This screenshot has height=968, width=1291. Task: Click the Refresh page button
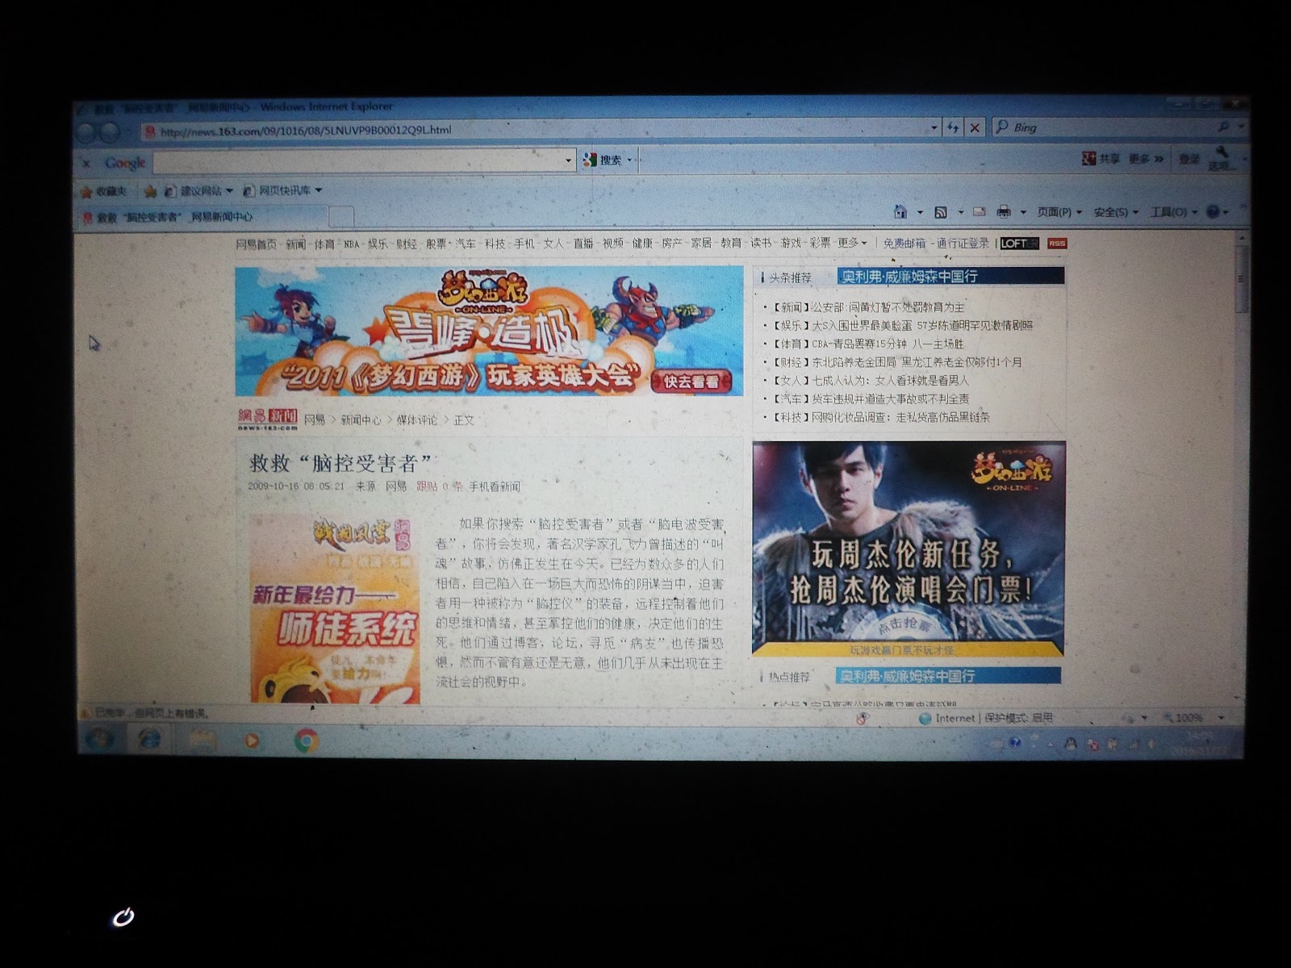click(953, 127)
